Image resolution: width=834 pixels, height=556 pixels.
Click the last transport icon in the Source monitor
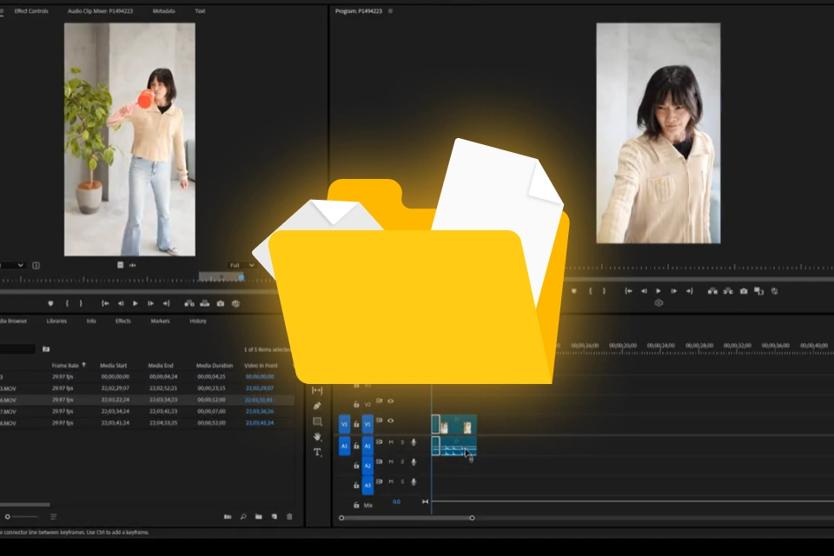point(235,303)
